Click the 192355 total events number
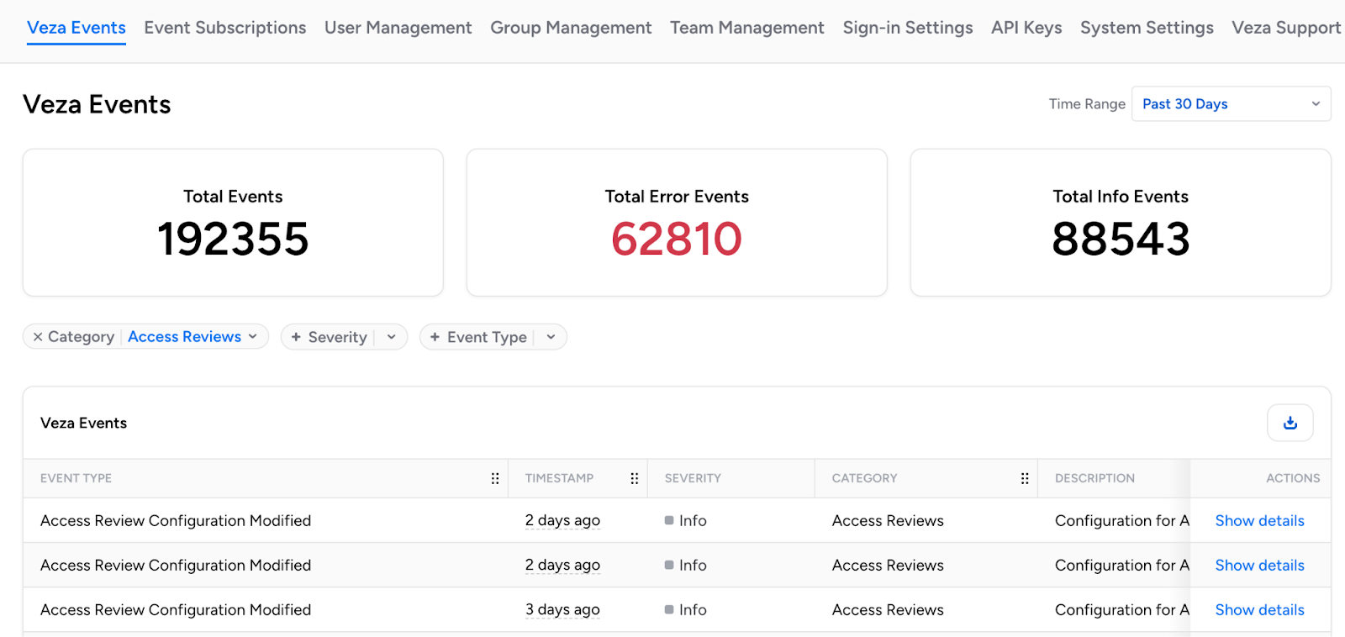The image size is (1345, 637). click(233, 239)
